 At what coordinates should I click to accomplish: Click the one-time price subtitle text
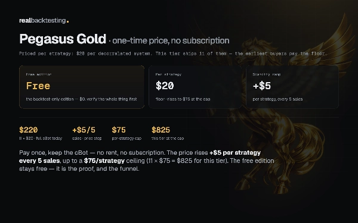(171, 40)
